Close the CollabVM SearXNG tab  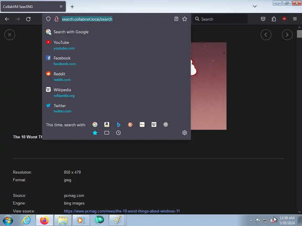[61, 6]
